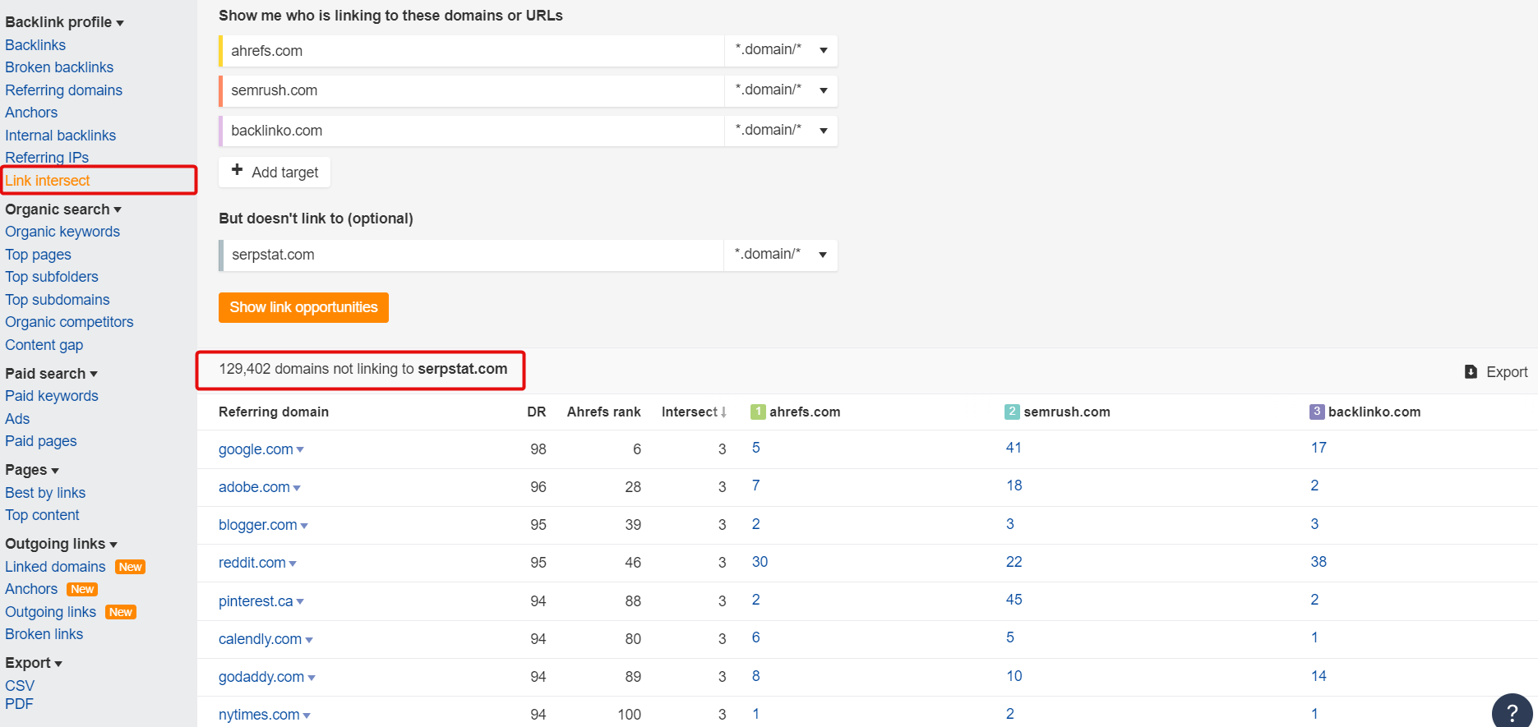Edit the semrush.com target input field
Image resolution: width=1538 pixels, height=727 pixels.
pos(473,90)
